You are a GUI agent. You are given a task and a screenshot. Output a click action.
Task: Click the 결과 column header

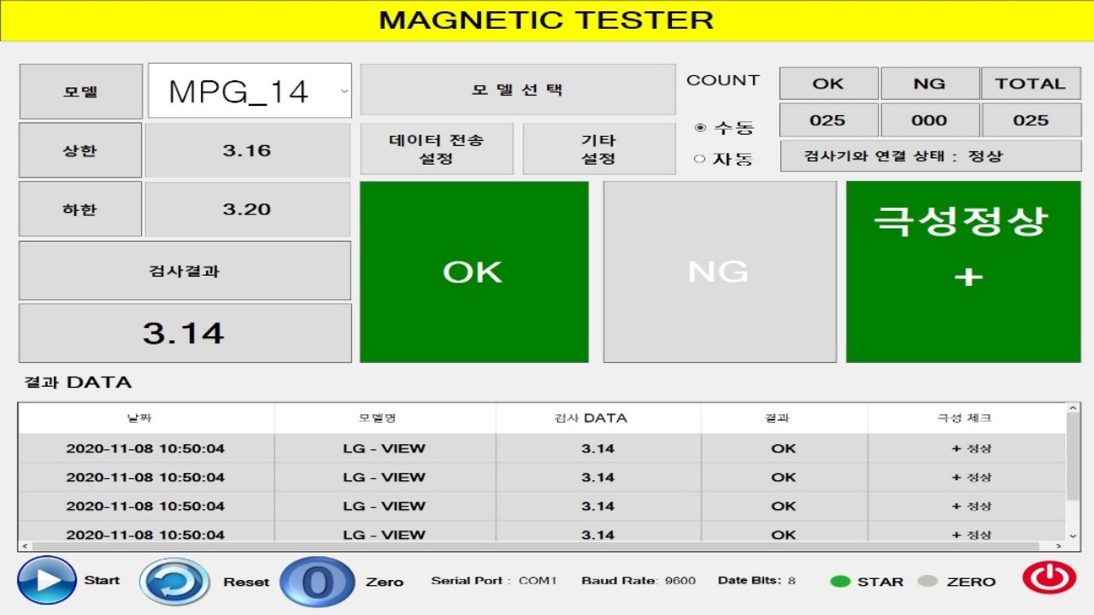[784, 418]
